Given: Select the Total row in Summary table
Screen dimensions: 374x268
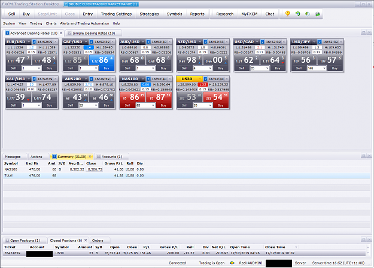Looking at the screenshot, I should coord(187,175).
